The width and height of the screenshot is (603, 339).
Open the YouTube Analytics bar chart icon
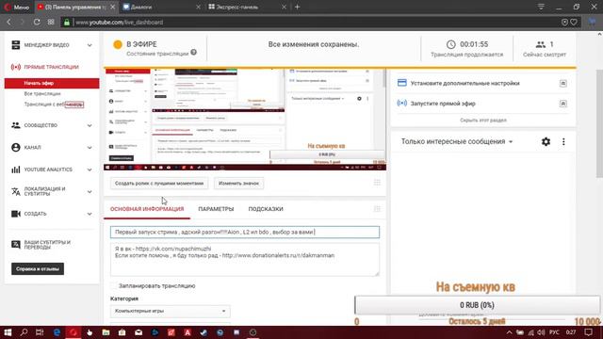click(15, 169)
